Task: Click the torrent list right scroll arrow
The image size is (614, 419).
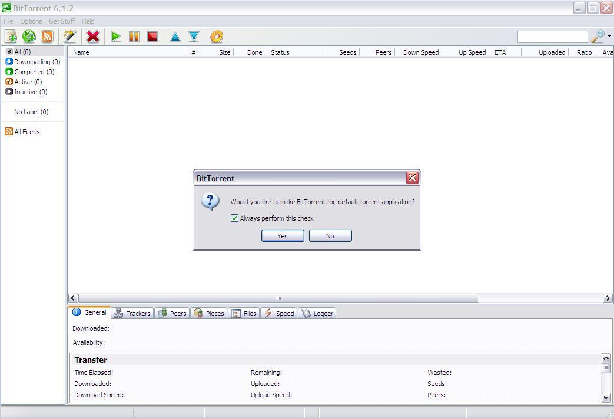Action: pos(608,298)
